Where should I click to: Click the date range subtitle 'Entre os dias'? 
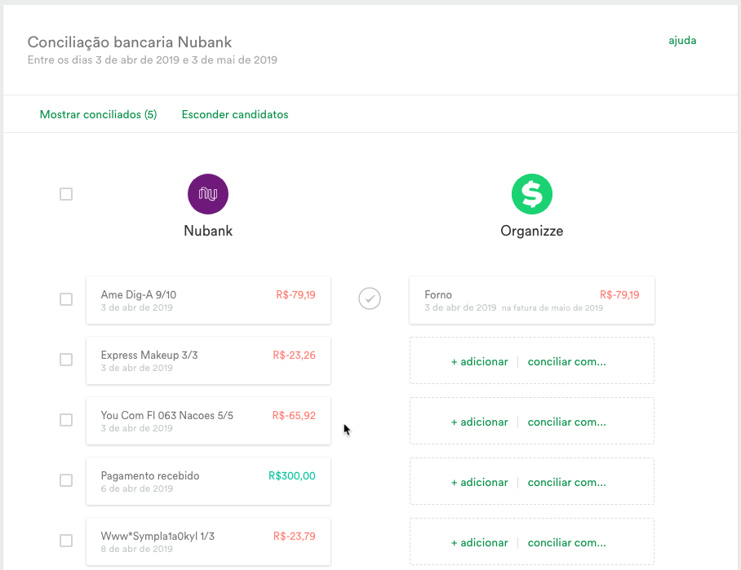[152, 60]
